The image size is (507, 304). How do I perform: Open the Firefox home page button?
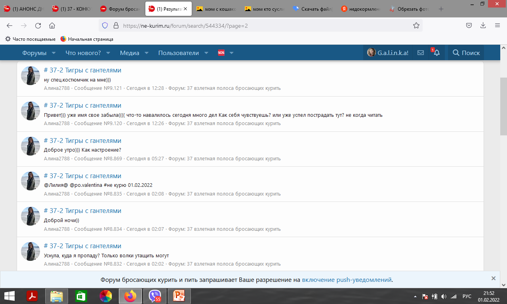[52, 25]
